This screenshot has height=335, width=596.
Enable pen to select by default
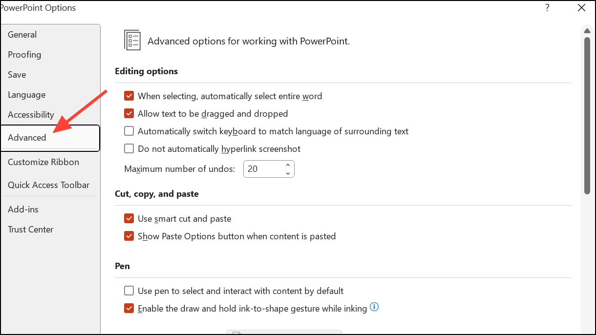129,291
